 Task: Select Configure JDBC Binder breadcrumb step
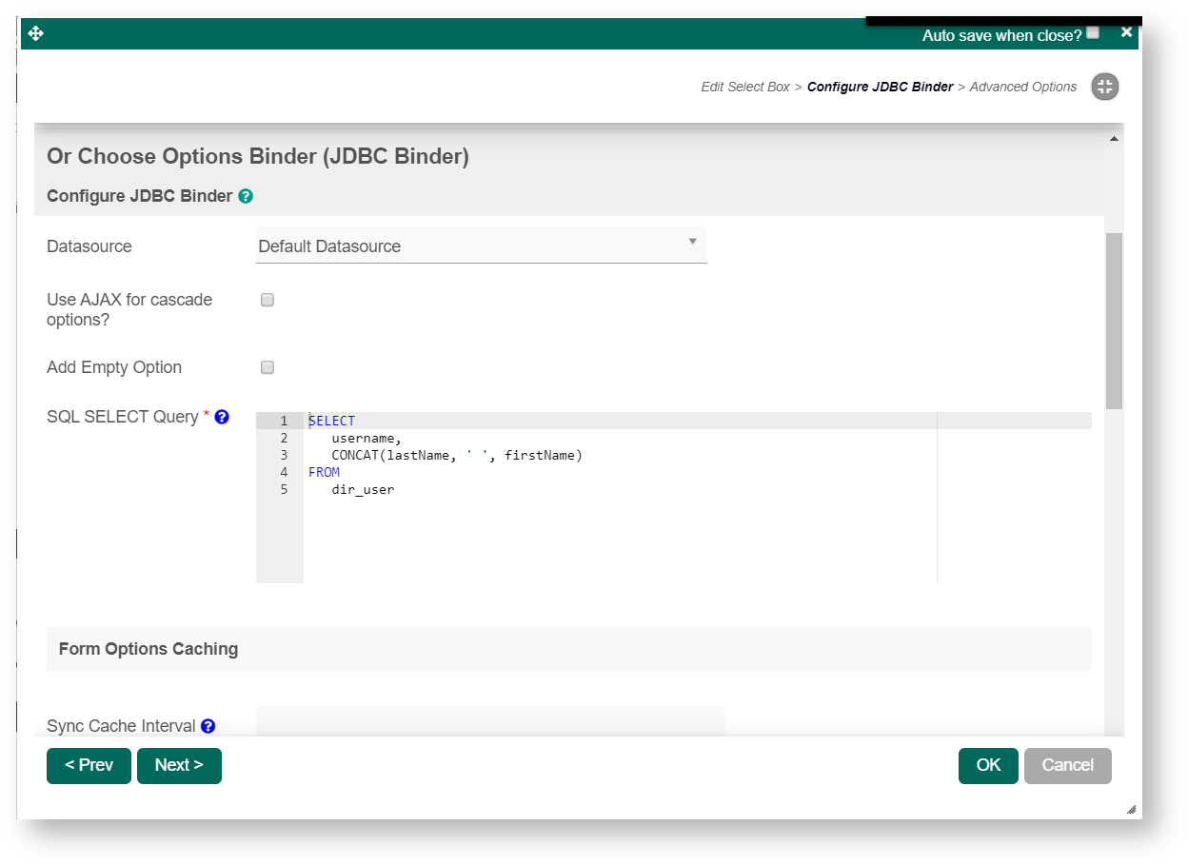click(x=880, y=87)
